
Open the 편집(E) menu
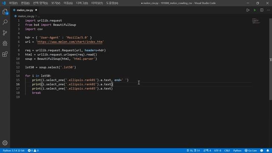[25, 3]
